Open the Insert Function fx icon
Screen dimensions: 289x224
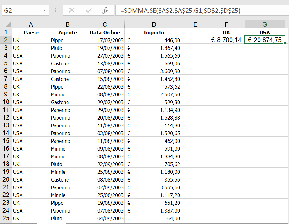105,10
